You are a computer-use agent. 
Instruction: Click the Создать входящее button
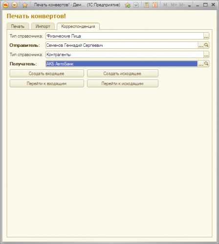(47, 74)
